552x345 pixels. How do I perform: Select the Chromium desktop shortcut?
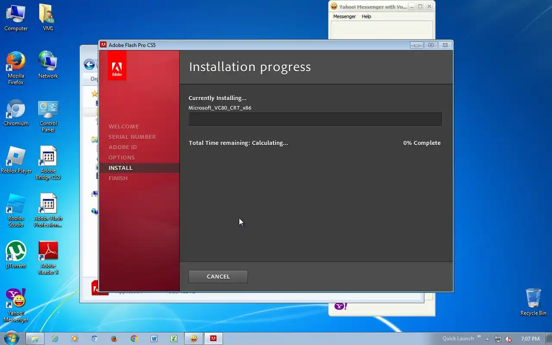(16, 113)
